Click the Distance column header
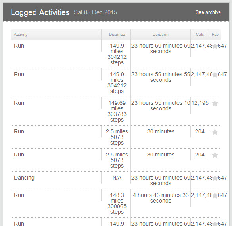This screenshot has width=232, height=226. click(117, 35)
